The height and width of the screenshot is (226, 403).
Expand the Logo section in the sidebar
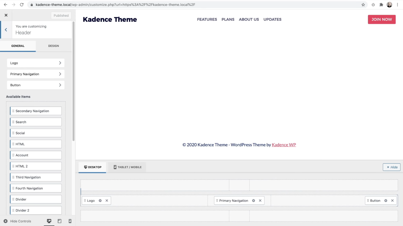click(35, 63)
